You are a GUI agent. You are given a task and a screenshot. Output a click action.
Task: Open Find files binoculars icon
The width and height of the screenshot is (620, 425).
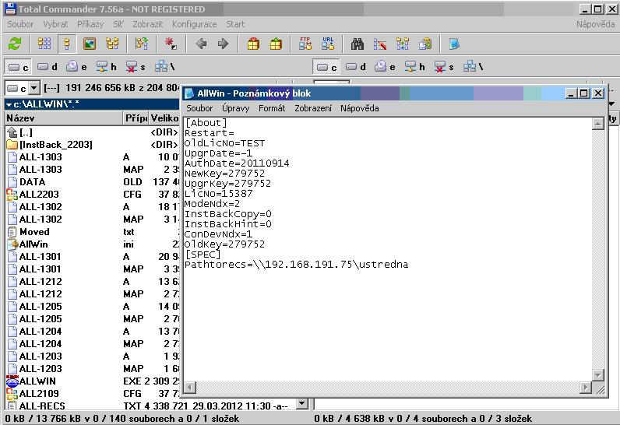click(358, 44)
